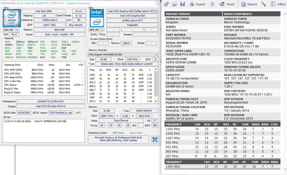Click the Eng. Sample field
The width and height of the screenshot is (287, 175).
(76, 25)
